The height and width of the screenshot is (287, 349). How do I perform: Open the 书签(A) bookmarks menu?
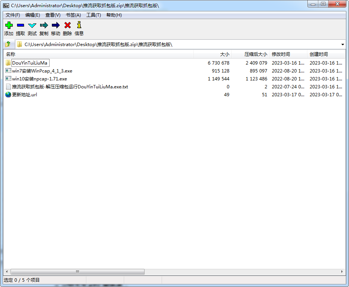pos(73,15)
